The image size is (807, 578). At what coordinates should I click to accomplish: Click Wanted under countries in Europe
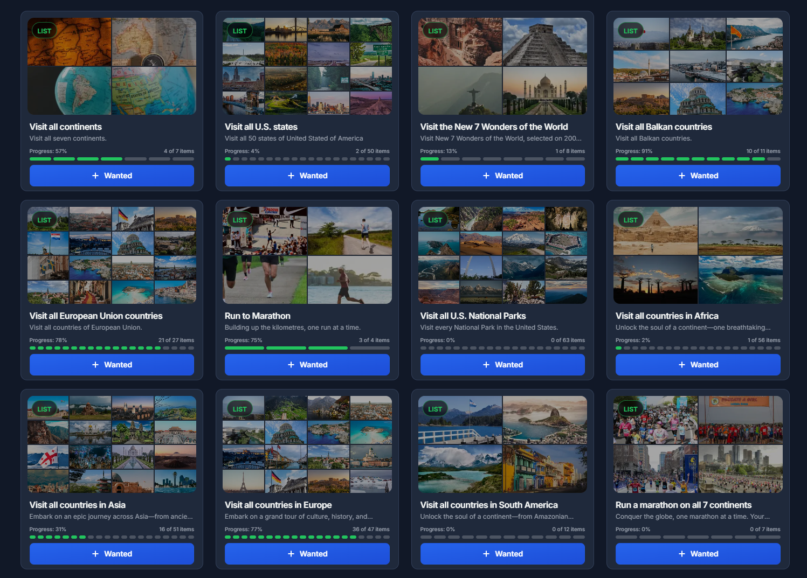[x=307, y=554]
